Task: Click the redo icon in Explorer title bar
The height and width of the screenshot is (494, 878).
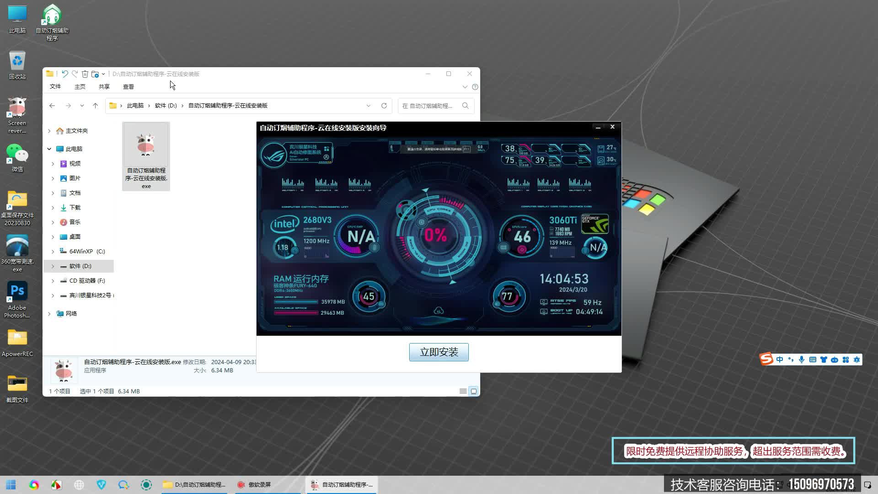Action: coord(75,74)
